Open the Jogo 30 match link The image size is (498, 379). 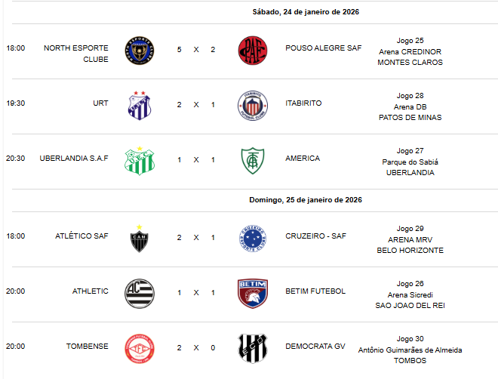pos(410,338)
